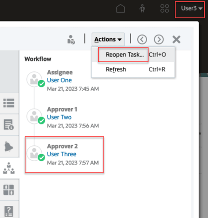
Task: Click the User One avatar icon
Action: click(x=34, y=79)
